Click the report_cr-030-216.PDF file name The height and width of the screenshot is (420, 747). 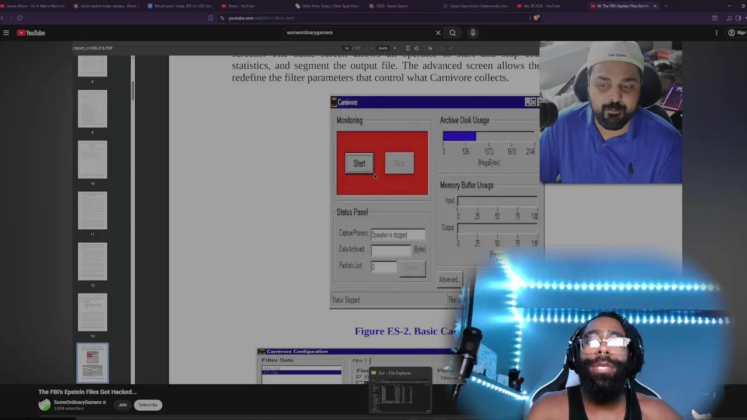(93, 48)
